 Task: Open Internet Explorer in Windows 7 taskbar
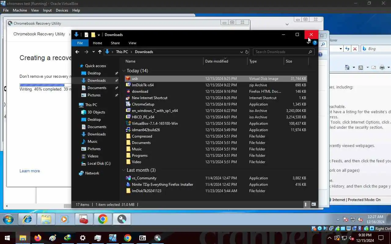click(27, 219)
